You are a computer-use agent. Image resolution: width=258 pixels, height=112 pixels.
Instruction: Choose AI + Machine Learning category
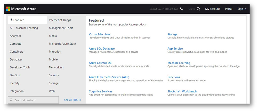coord(24,28)
